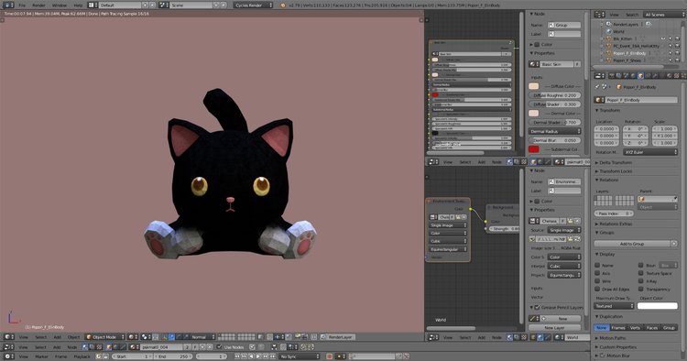Enable the Name display checkbox

pyautogui.click(x=597, y=266)
